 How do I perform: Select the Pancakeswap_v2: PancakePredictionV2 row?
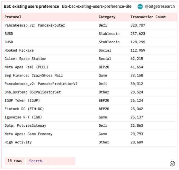(x=89, y=84)
